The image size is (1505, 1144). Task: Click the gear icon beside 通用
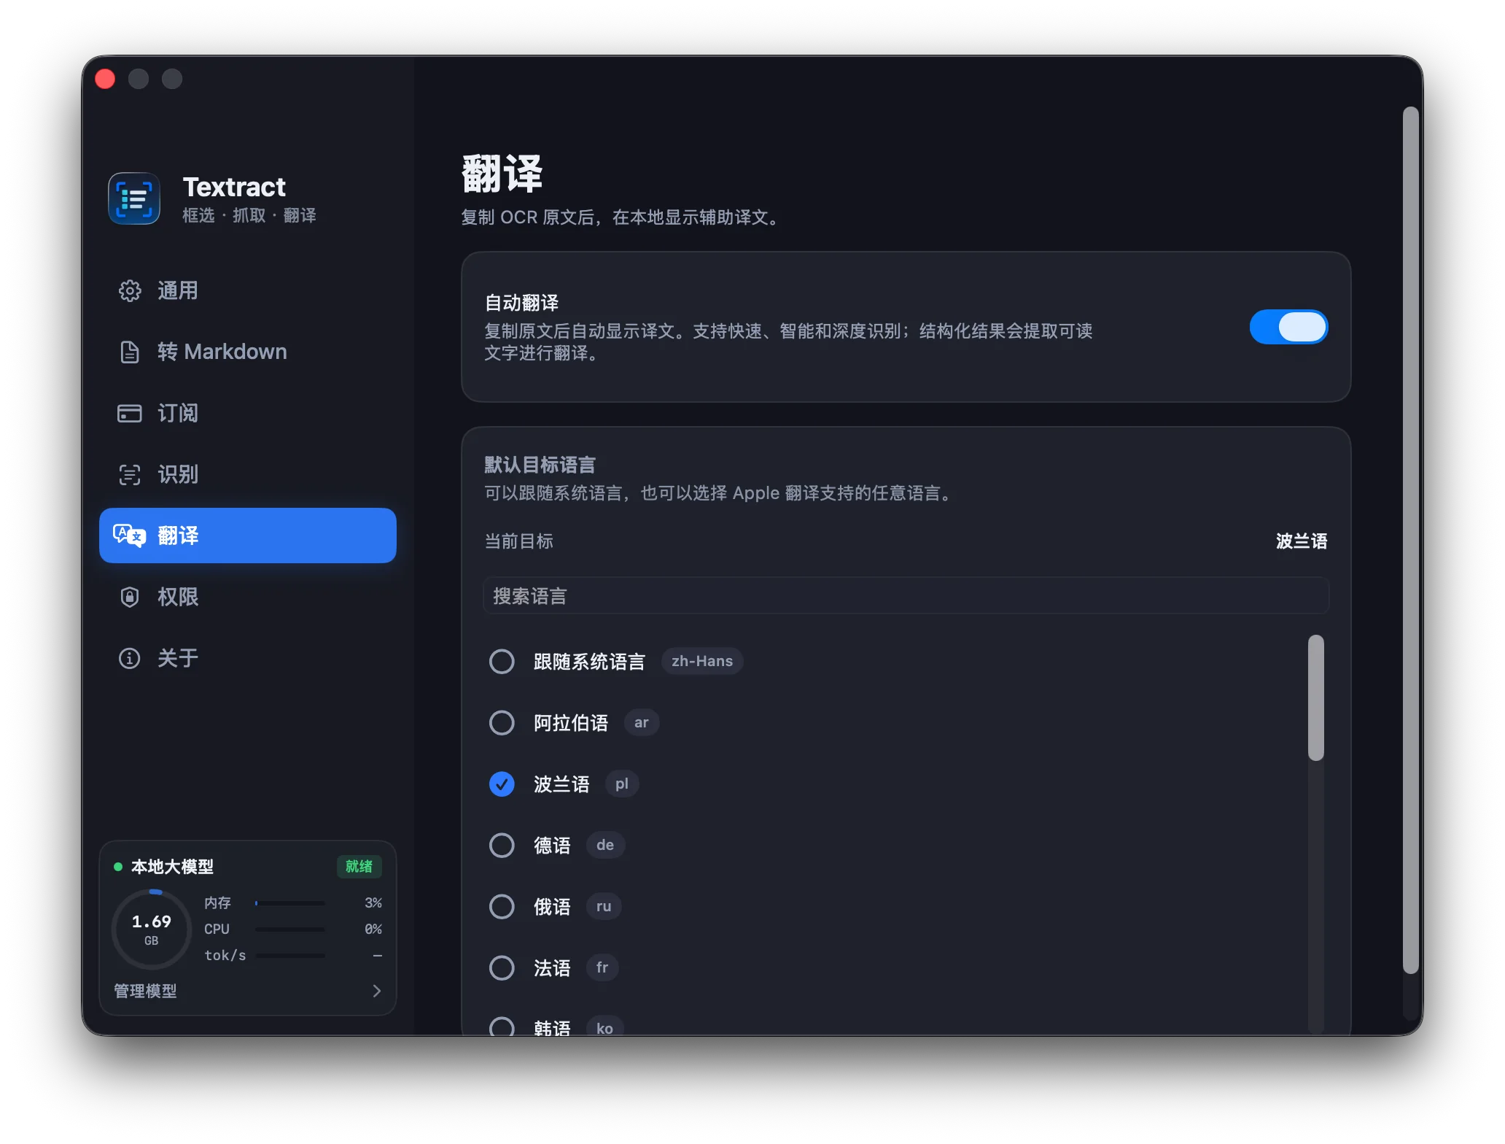click(x=130, y=290)
